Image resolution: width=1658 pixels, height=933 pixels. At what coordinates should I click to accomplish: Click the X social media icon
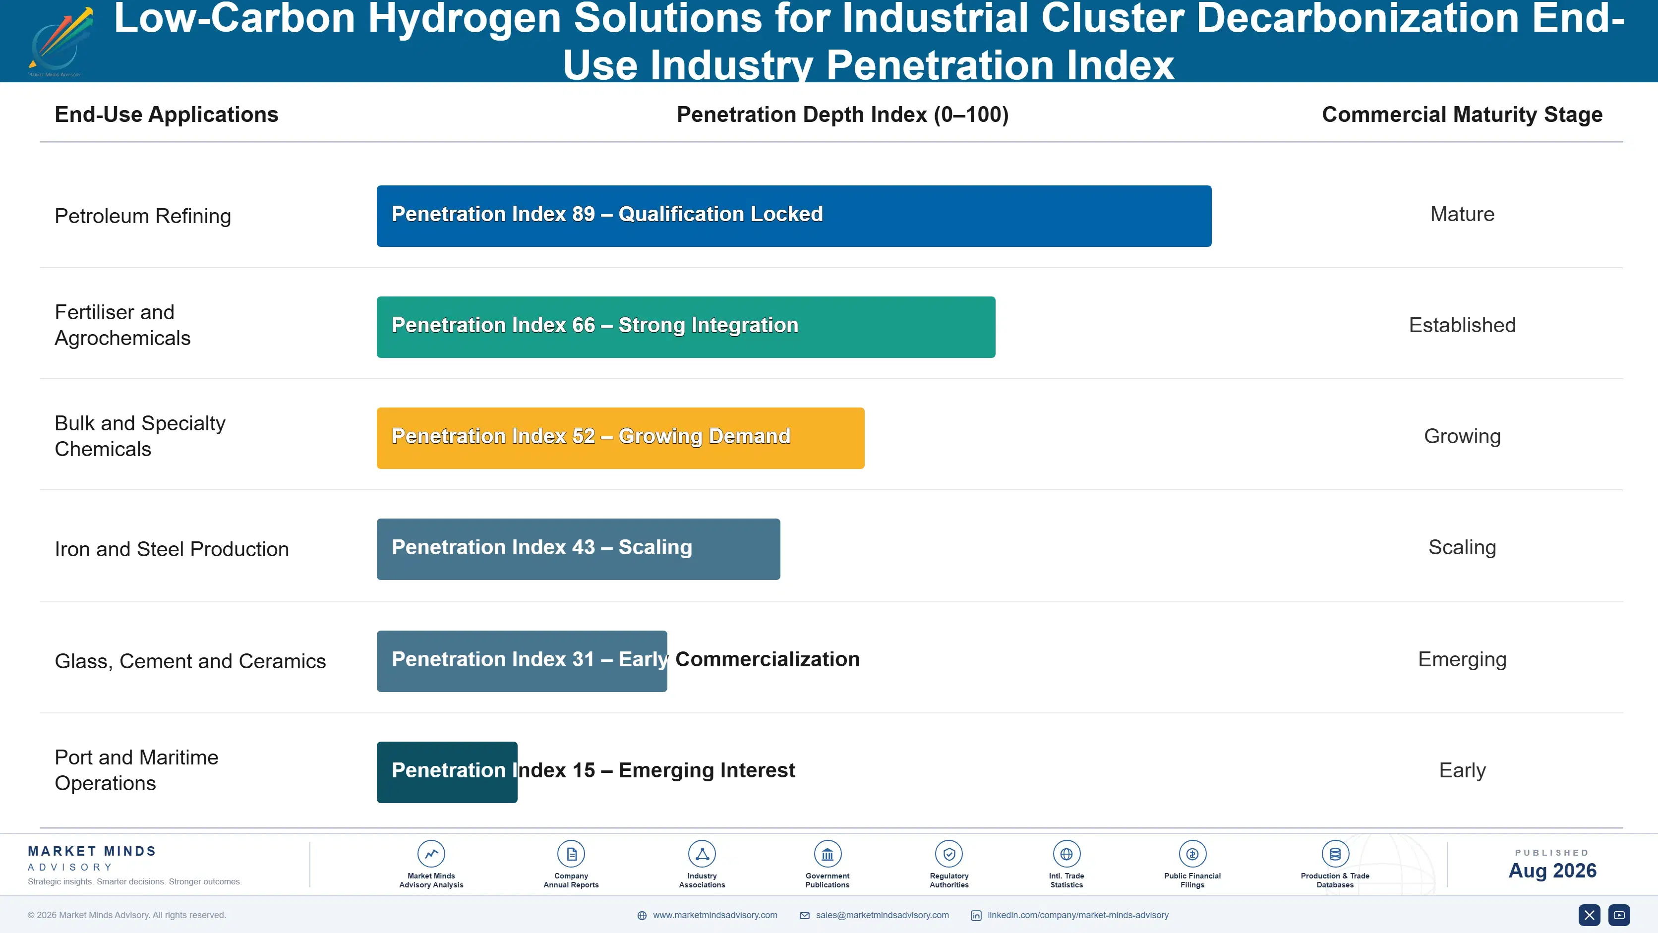pyautogui.click(x=1589, y=915)
